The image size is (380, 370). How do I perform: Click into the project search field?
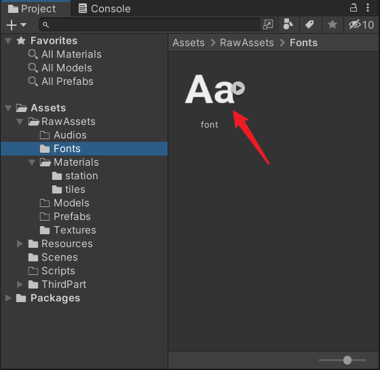tap(150, 24)
